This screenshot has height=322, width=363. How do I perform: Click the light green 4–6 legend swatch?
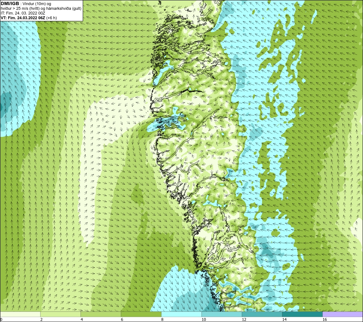coord(101,314)
